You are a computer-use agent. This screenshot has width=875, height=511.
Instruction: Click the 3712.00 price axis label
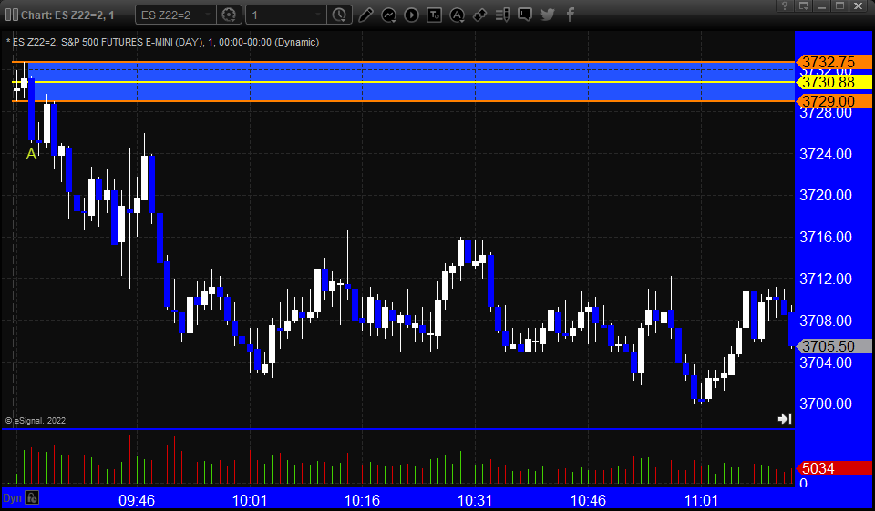[x=826, y=279]
